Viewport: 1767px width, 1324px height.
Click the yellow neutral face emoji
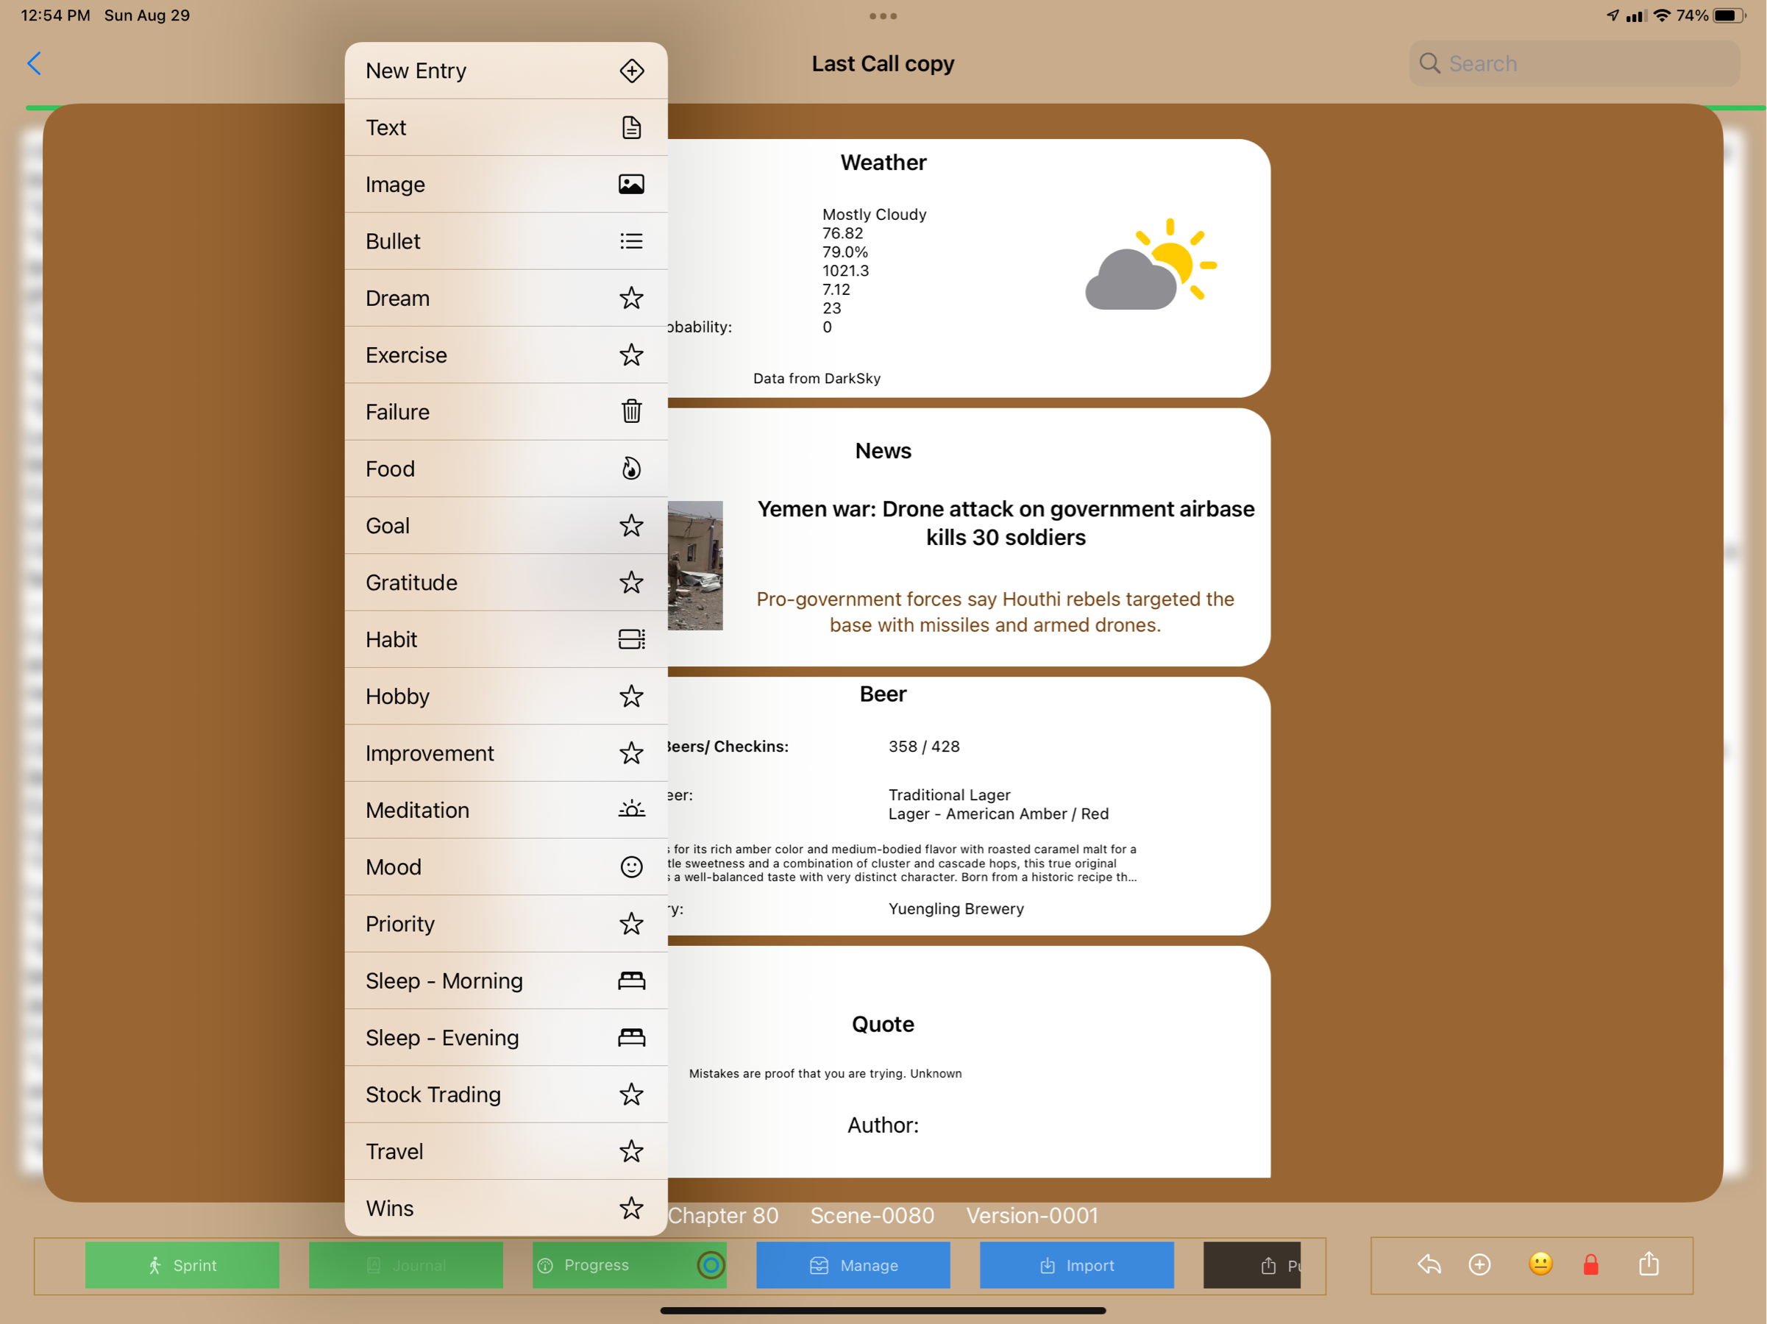tap(1540, 1263)
